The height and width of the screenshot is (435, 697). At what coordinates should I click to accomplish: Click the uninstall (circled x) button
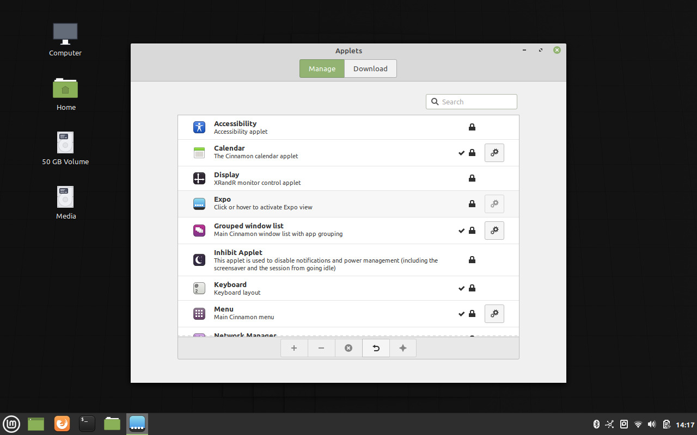(x=348, y=348)
